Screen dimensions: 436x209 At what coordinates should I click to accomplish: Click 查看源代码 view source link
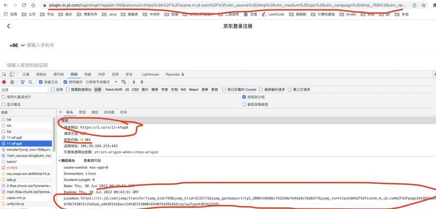coord(92,160)
